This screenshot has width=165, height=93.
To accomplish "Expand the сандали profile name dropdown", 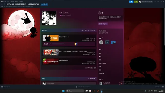I will [x=64, y=13].
